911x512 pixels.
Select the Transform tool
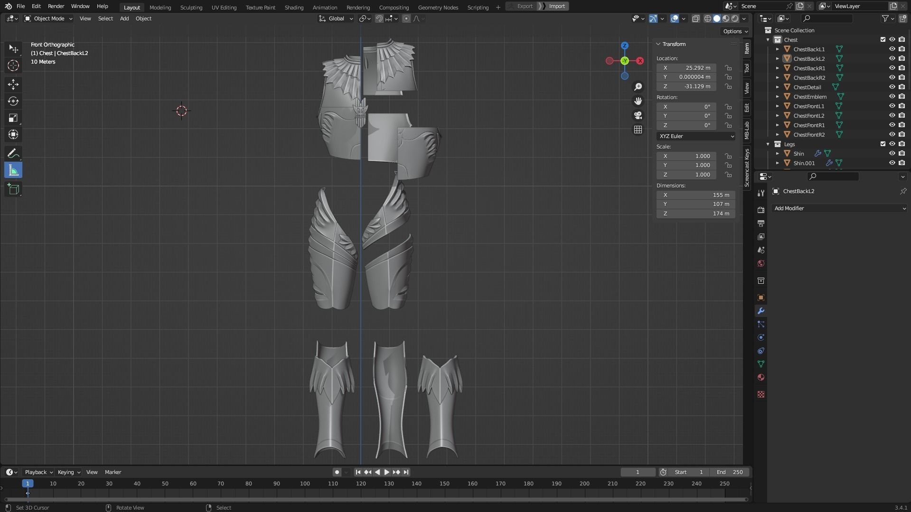click(13, 134)
